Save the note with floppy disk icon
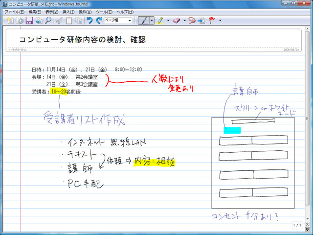The width and height of the screenshot is (313, 235). click(29, 21)
